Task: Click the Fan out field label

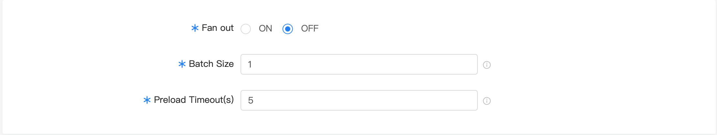Action: (218, 28)
